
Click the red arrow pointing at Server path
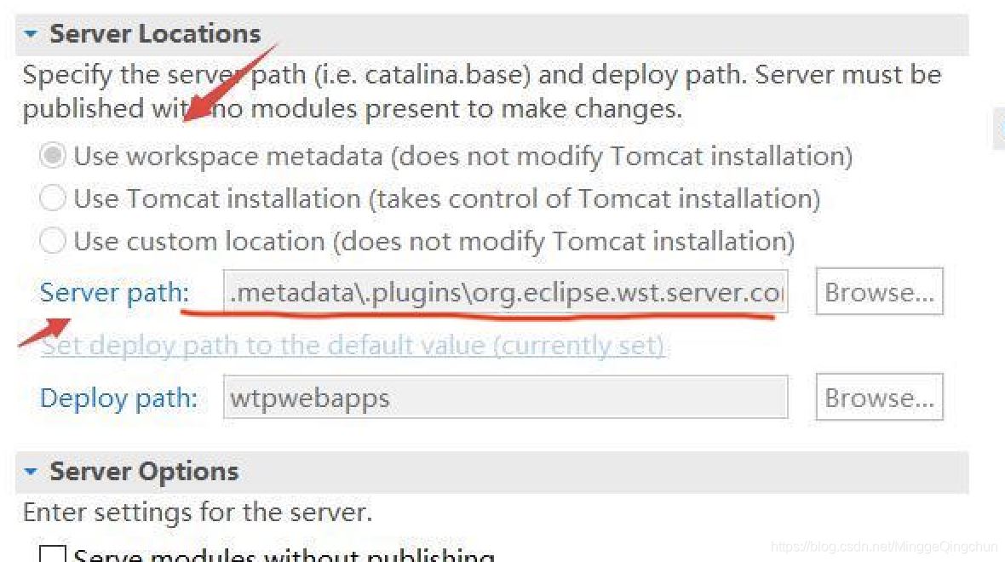click(x=44, y=332)
